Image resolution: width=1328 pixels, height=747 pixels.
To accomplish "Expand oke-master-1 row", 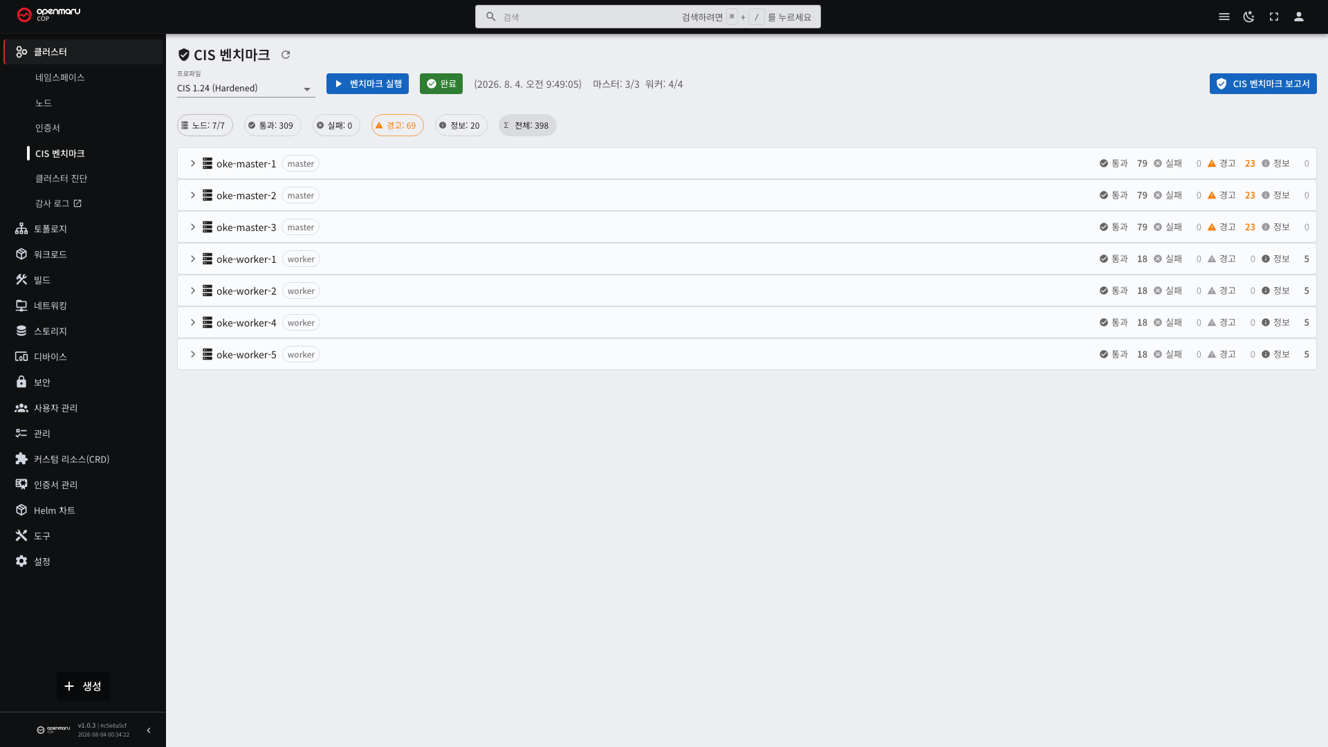I will (x=193, y=163).
